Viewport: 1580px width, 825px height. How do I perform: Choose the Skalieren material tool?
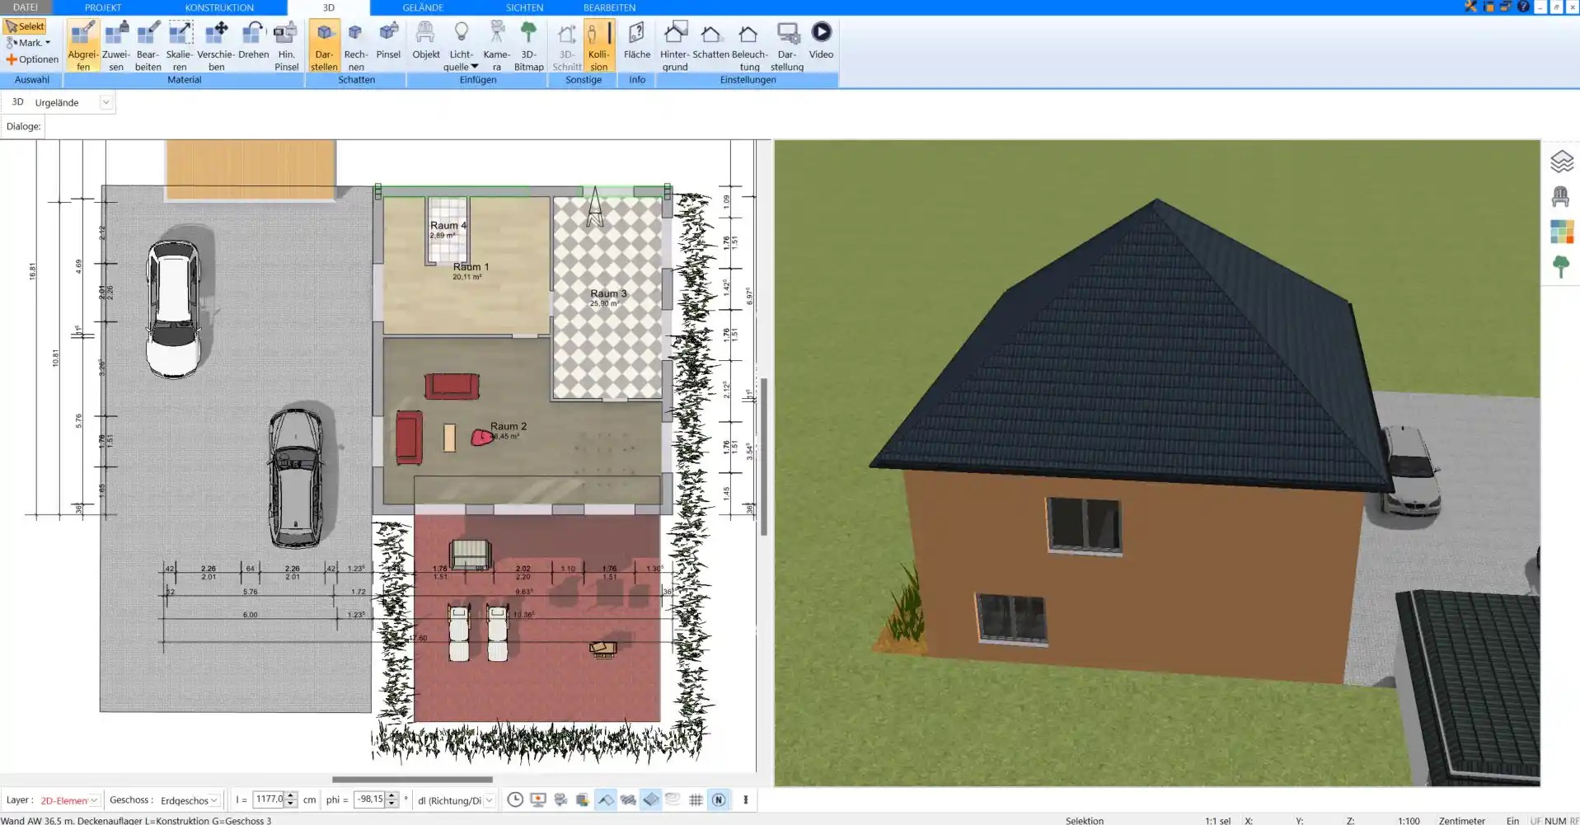180,45
